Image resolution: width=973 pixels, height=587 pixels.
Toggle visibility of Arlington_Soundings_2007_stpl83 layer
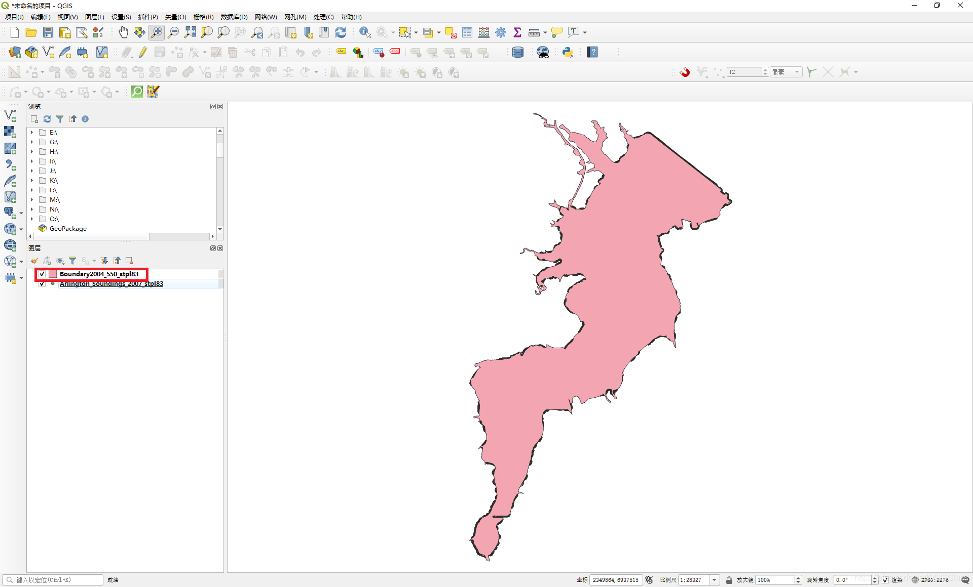click(x=42, y=284)
